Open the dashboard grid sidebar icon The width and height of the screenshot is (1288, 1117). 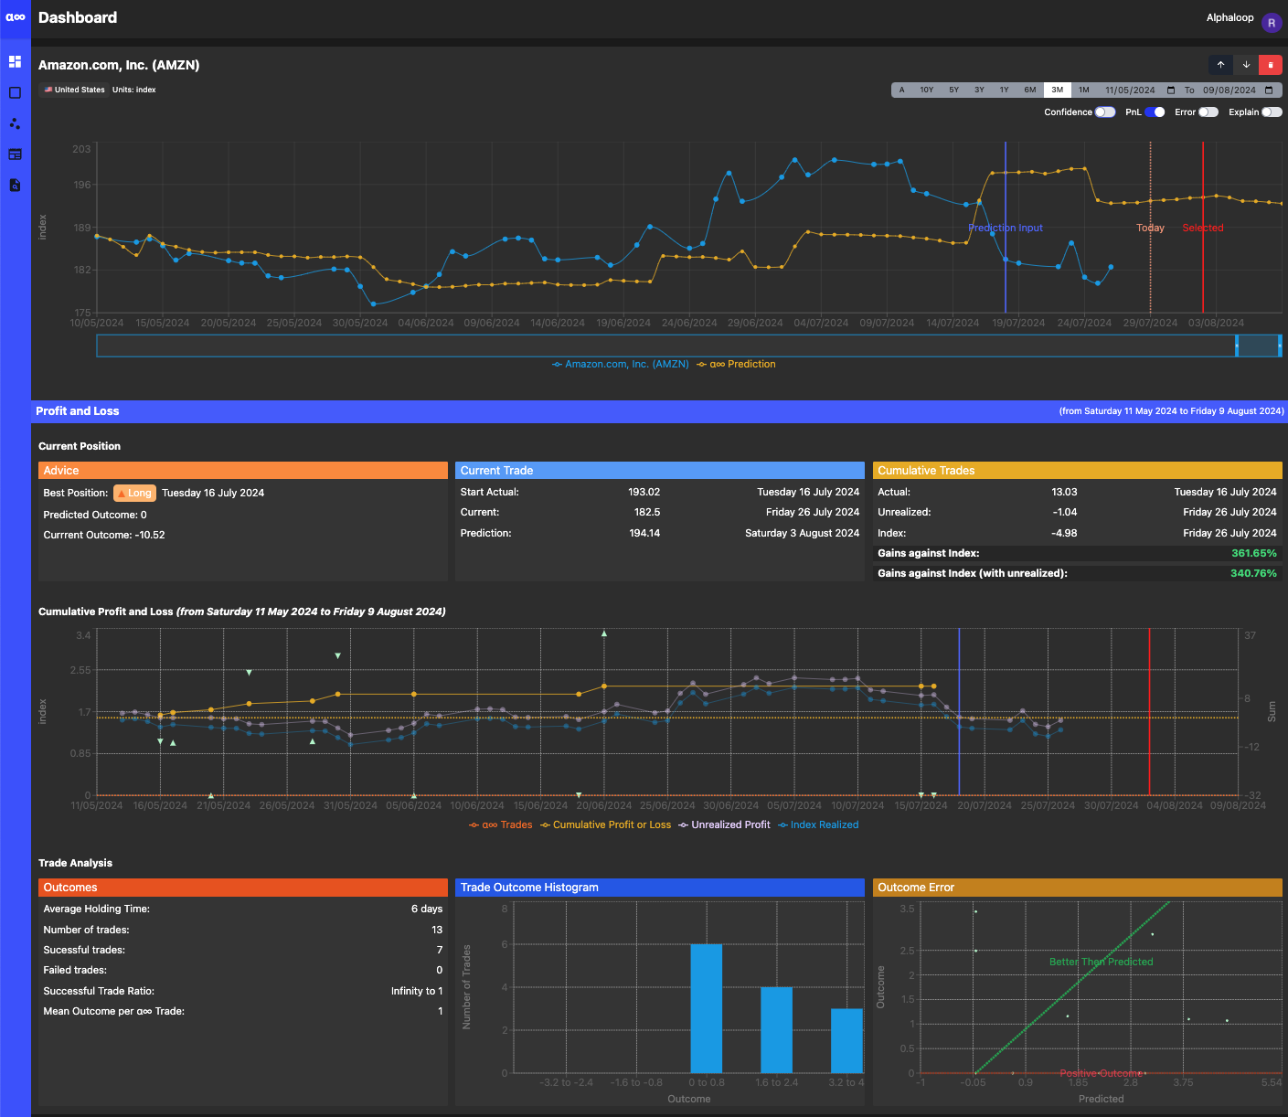[15, 61]
